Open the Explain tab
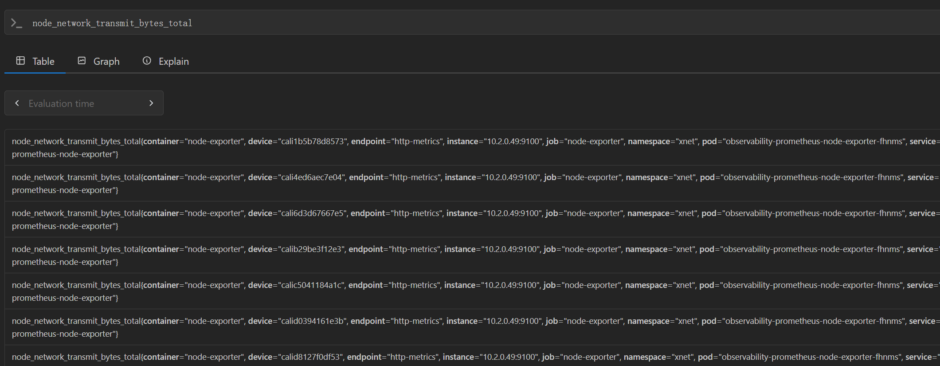 coord(165,61)
